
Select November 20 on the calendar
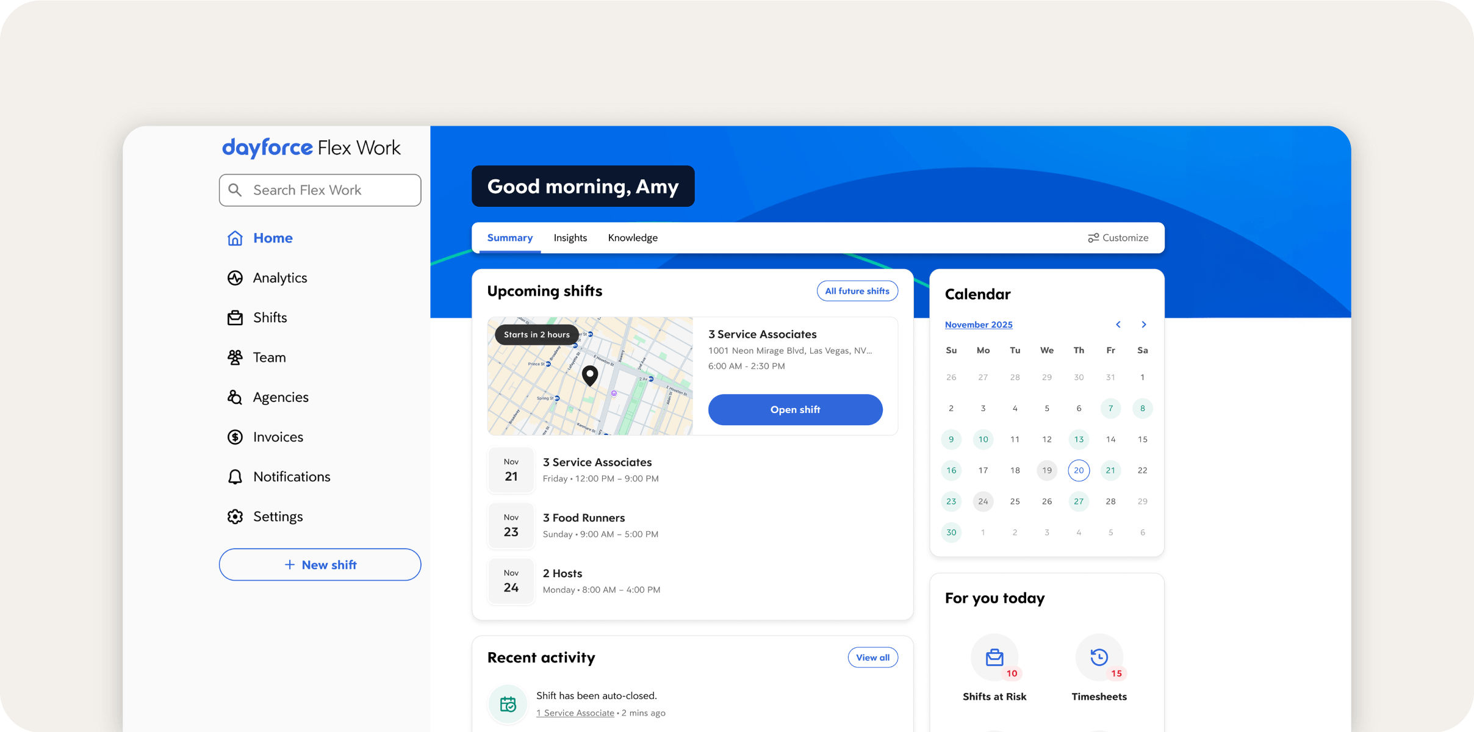click(1079, 470)
